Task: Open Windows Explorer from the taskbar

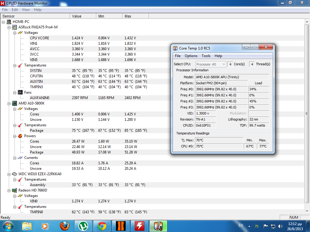Action: click(27, 226)
